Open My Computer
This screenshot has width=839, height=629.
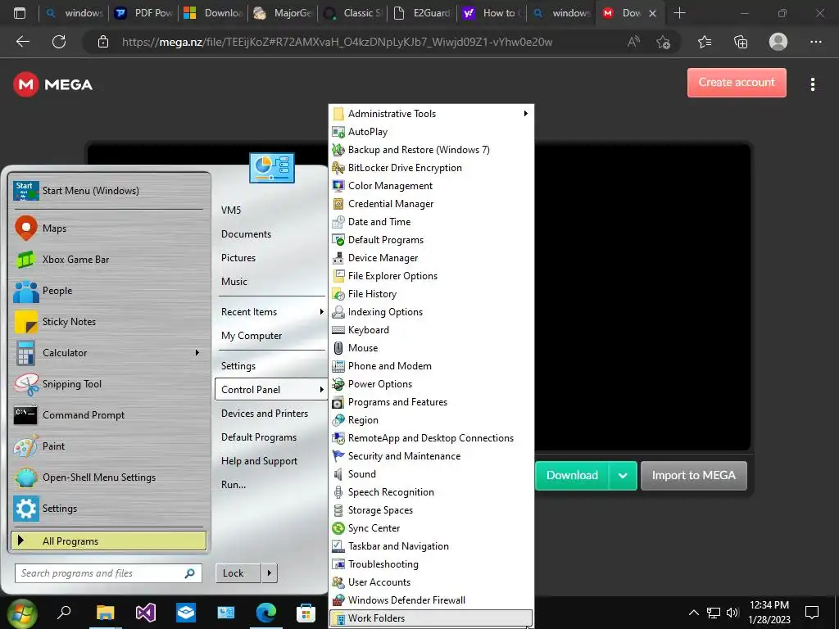tap(270, 336)
